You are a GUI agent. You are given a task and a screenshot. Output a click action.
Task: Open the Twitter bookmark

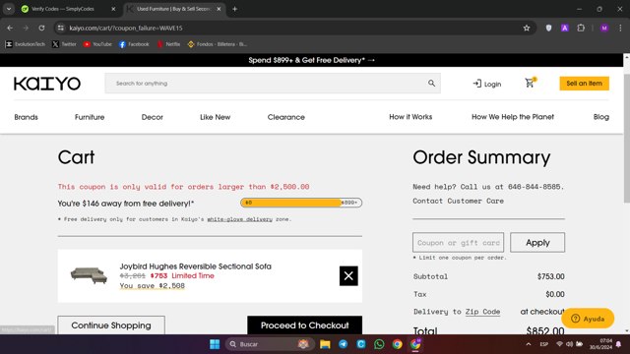point(64,44)
